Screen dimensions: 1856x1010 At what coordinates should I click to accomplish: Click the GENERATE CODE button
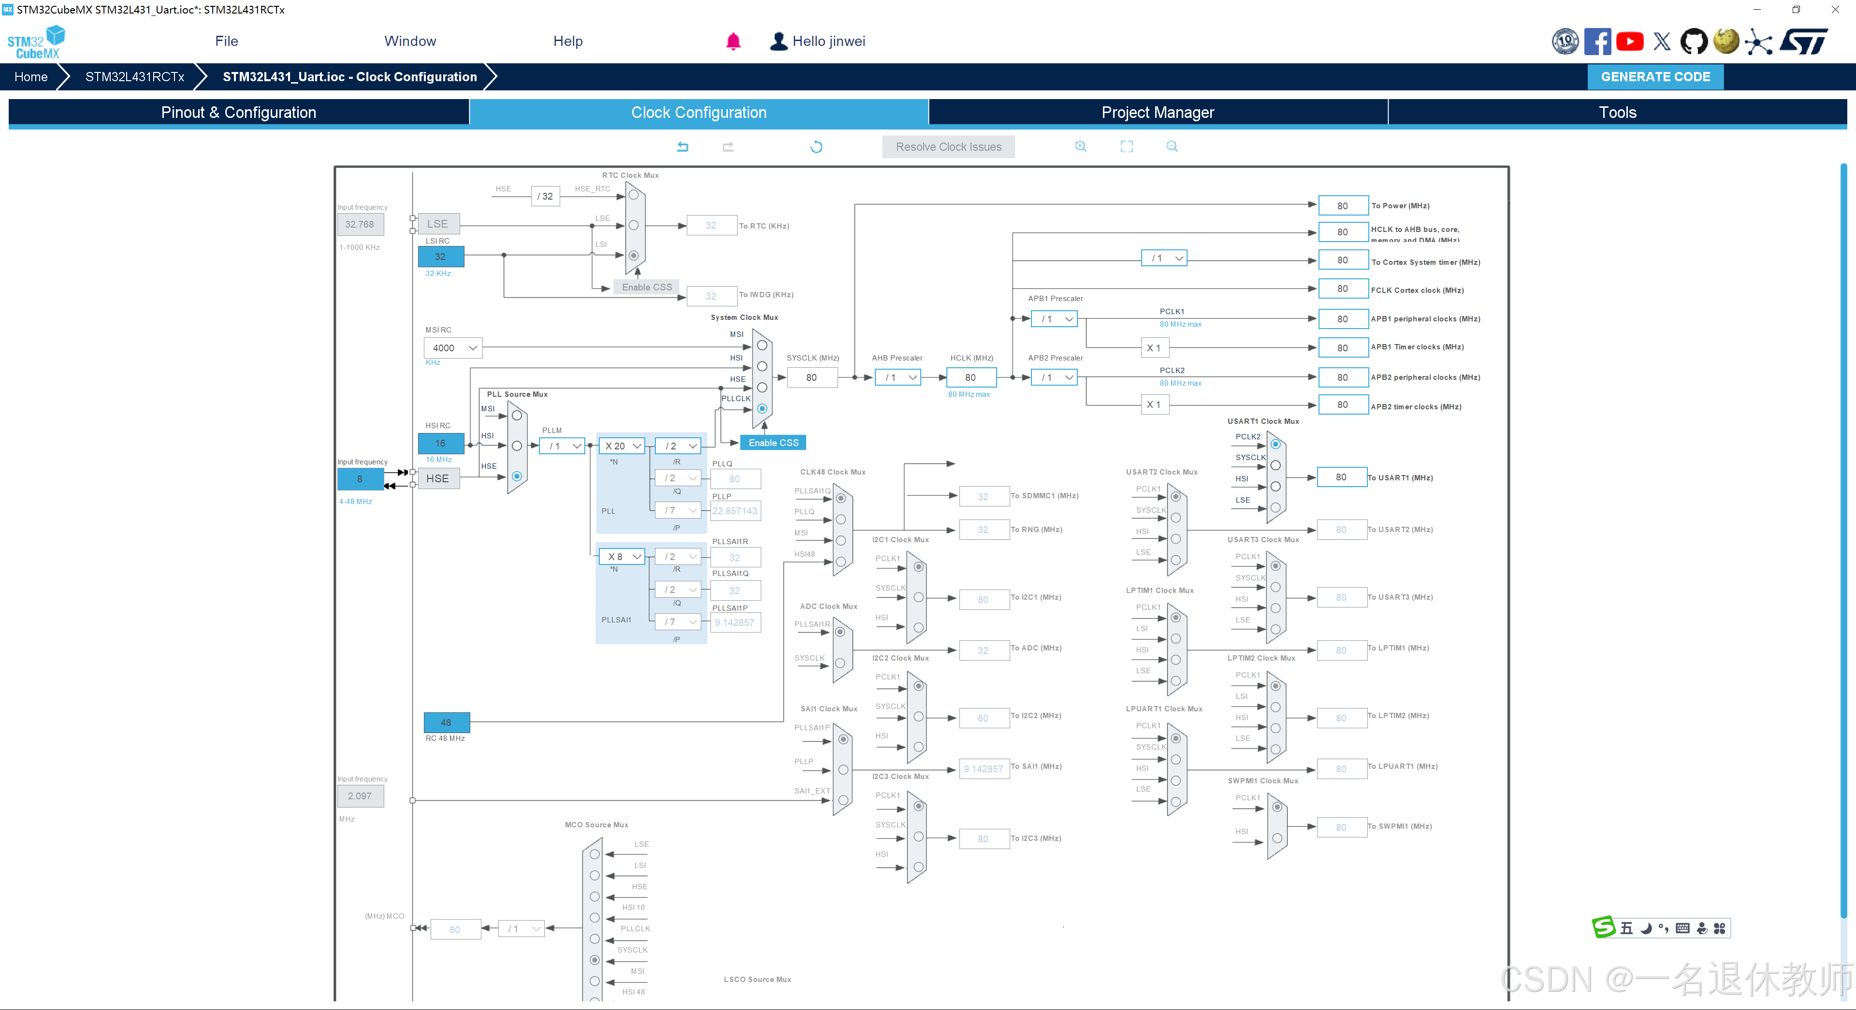click(1654, 76)
